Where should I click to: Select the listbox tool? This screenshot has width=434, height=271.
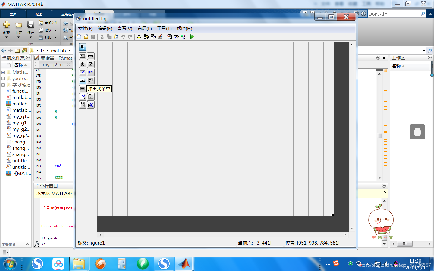(x=91, y=80)
